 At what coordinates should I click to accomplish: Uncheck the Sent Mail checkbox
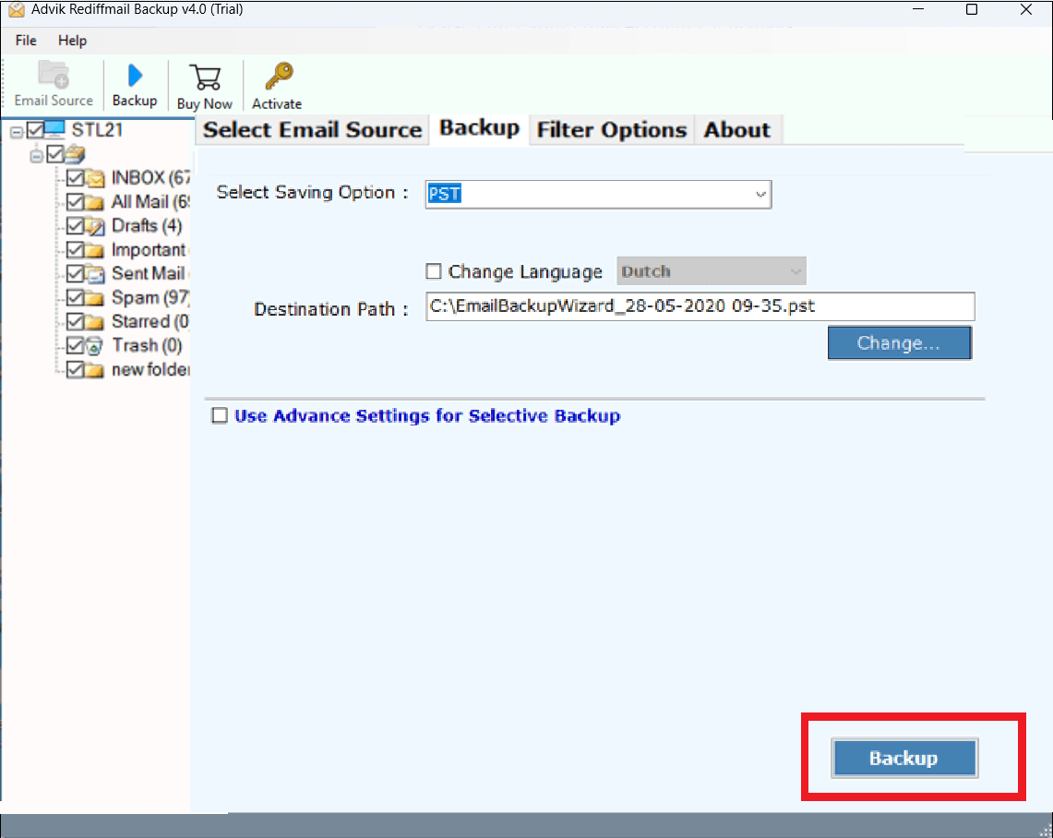click(76, 274)
